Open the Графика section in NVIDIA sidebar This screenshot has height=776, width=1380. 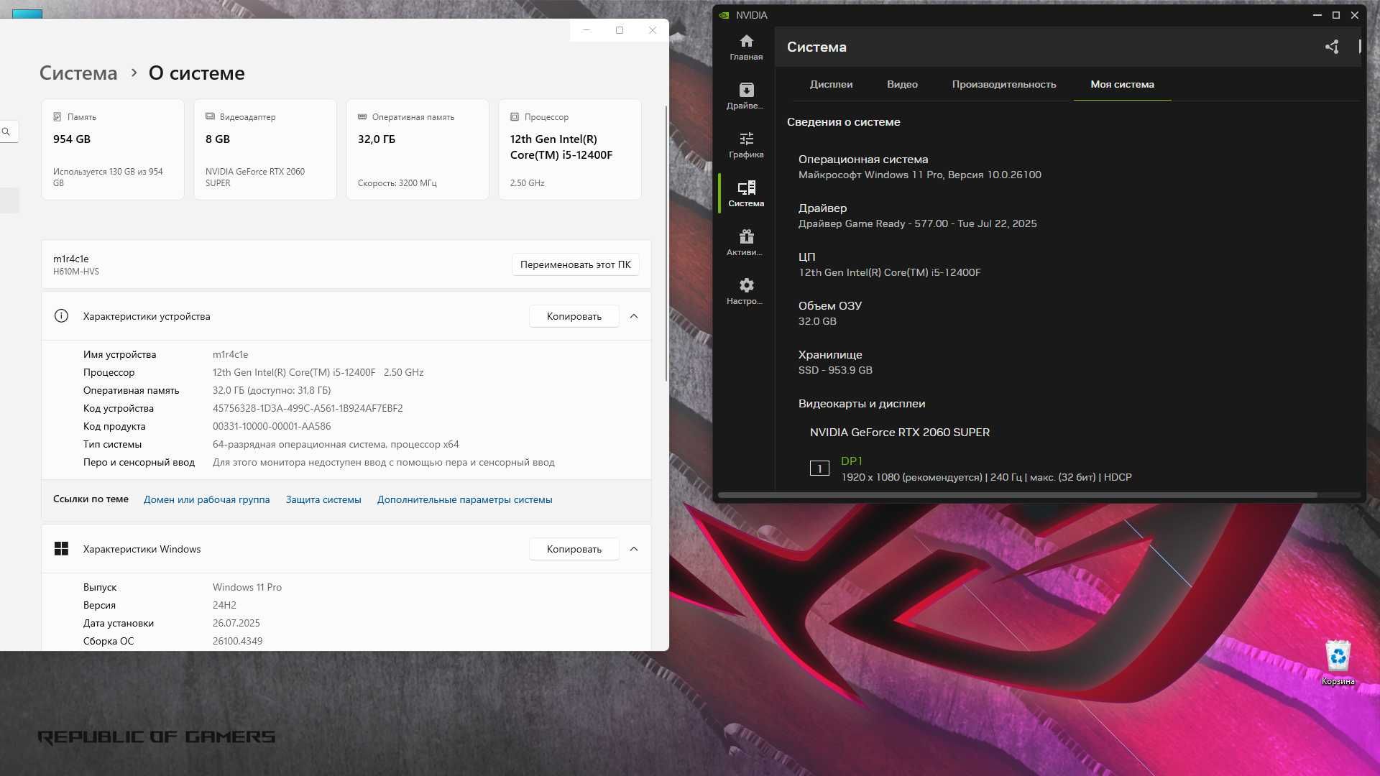coord(746,145)
